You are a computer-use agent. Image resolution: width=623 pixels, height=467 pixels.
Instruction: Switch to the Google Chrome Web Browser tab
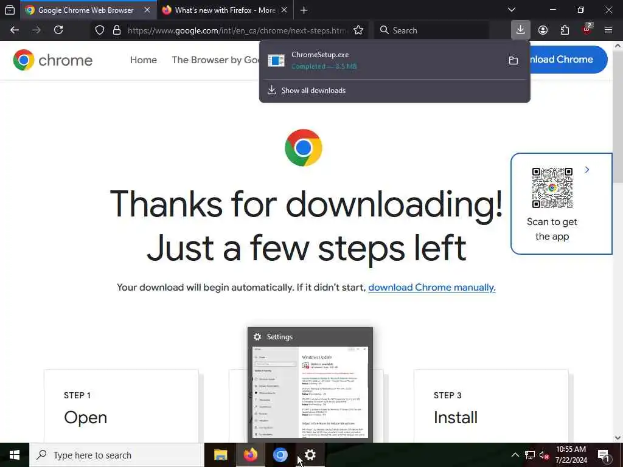[86, 10]
